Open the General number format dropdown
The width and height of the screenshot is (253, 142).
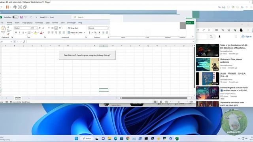(108, 28)
